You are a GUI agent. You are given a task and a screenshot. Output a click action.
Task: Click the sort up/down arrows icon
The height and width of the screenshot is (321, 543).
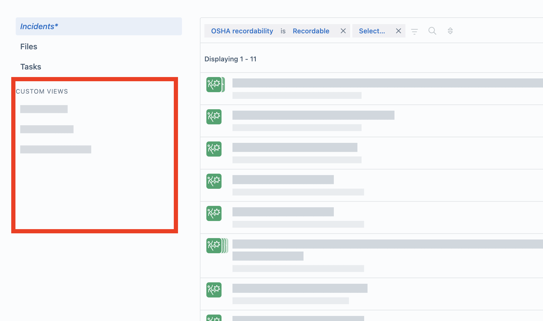[450, 31]
